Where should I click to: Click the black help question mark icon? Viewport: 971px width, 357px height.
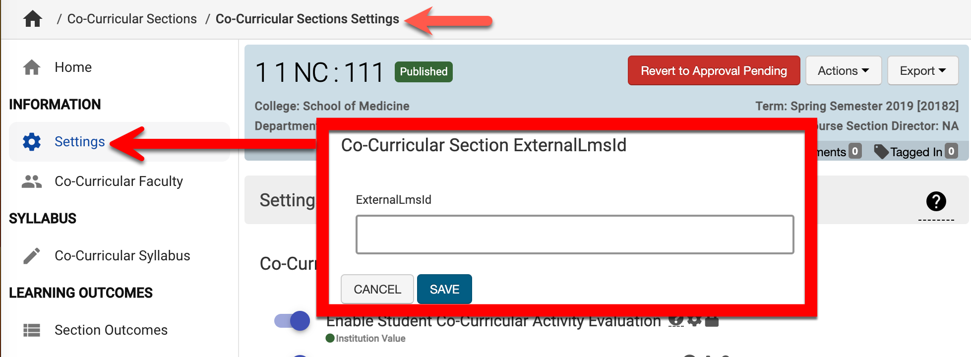tap(936, 201)
